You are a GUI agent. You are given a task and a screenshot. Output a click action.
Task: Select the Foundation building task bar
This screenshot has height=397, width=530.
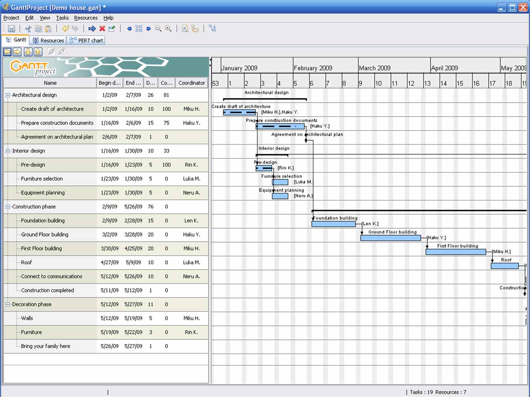click(x=334, y=224)
